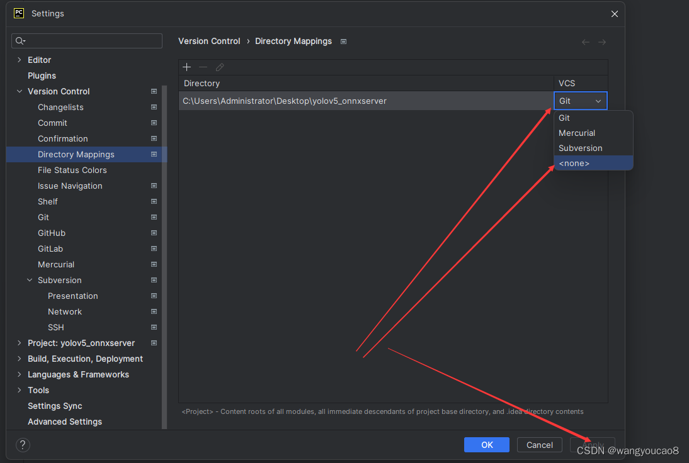This screenshot has width=689, height=463.
Task: Select GitHub in the settings sidebar
Action: [x=51, y=233]
